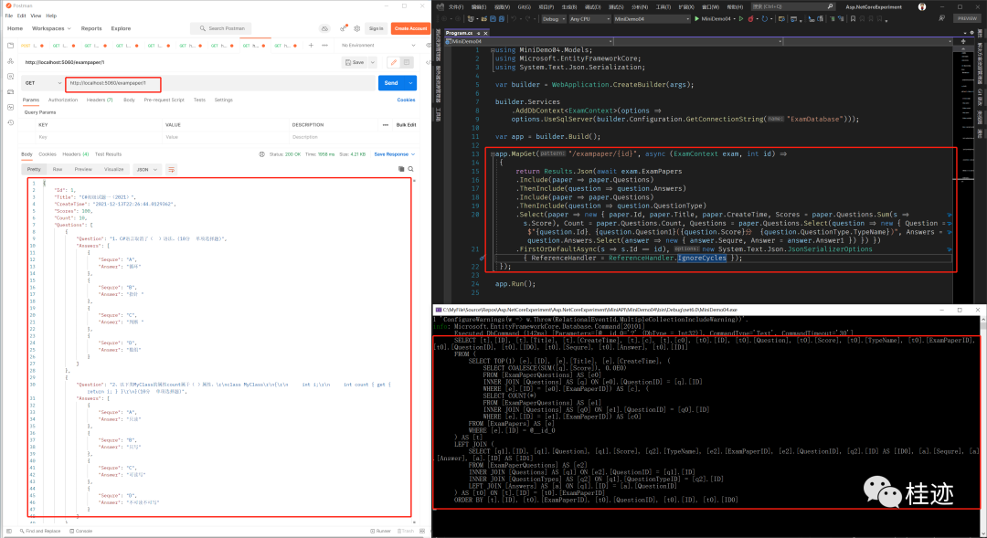Switch to Headers (7) request tab
987x538 pixels.
100,100
